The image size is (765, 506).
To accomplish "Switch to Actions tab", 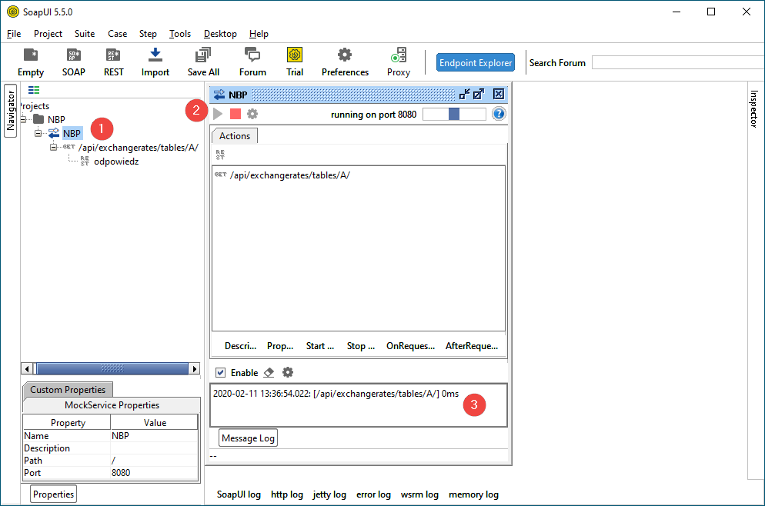I will pyautogui.click(x=235, y=136).
